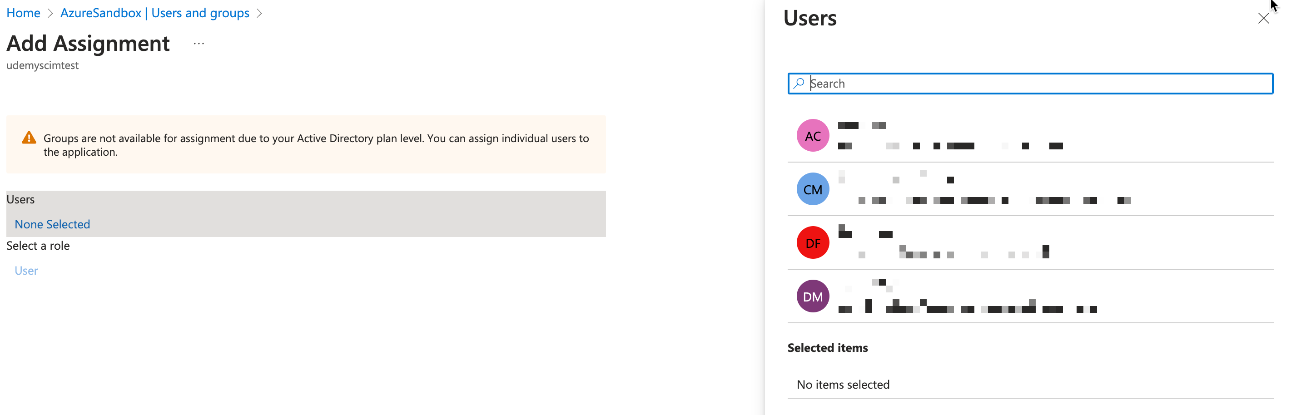The image size is (1291, 415).
Task: Click the magnifier icon in the search box
Action: 799,83
